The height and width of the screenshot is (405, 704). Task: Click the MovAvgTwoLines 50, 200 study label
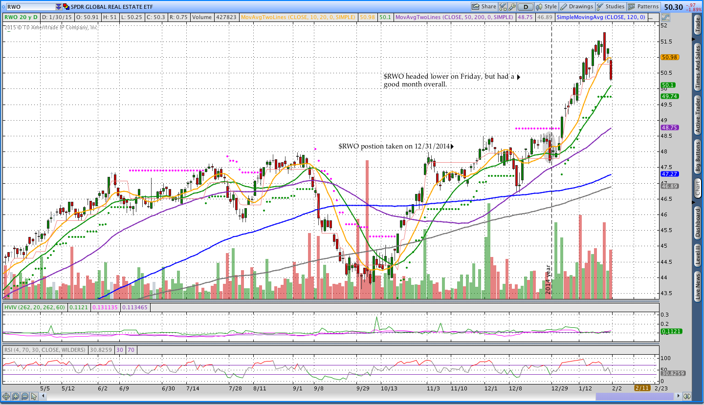click(455, 17)
